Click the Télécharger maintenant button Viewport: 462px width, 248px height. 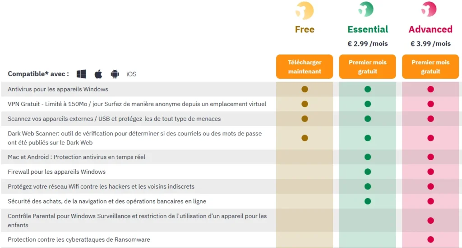coord(305,67)
